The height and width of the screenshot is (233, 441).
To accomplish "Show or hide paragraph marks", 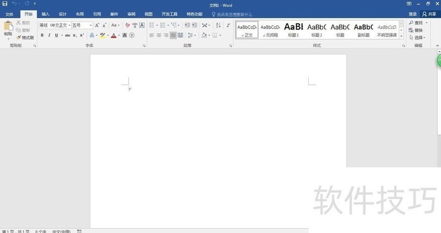I will pyautogui.click(x=228, y=25).
